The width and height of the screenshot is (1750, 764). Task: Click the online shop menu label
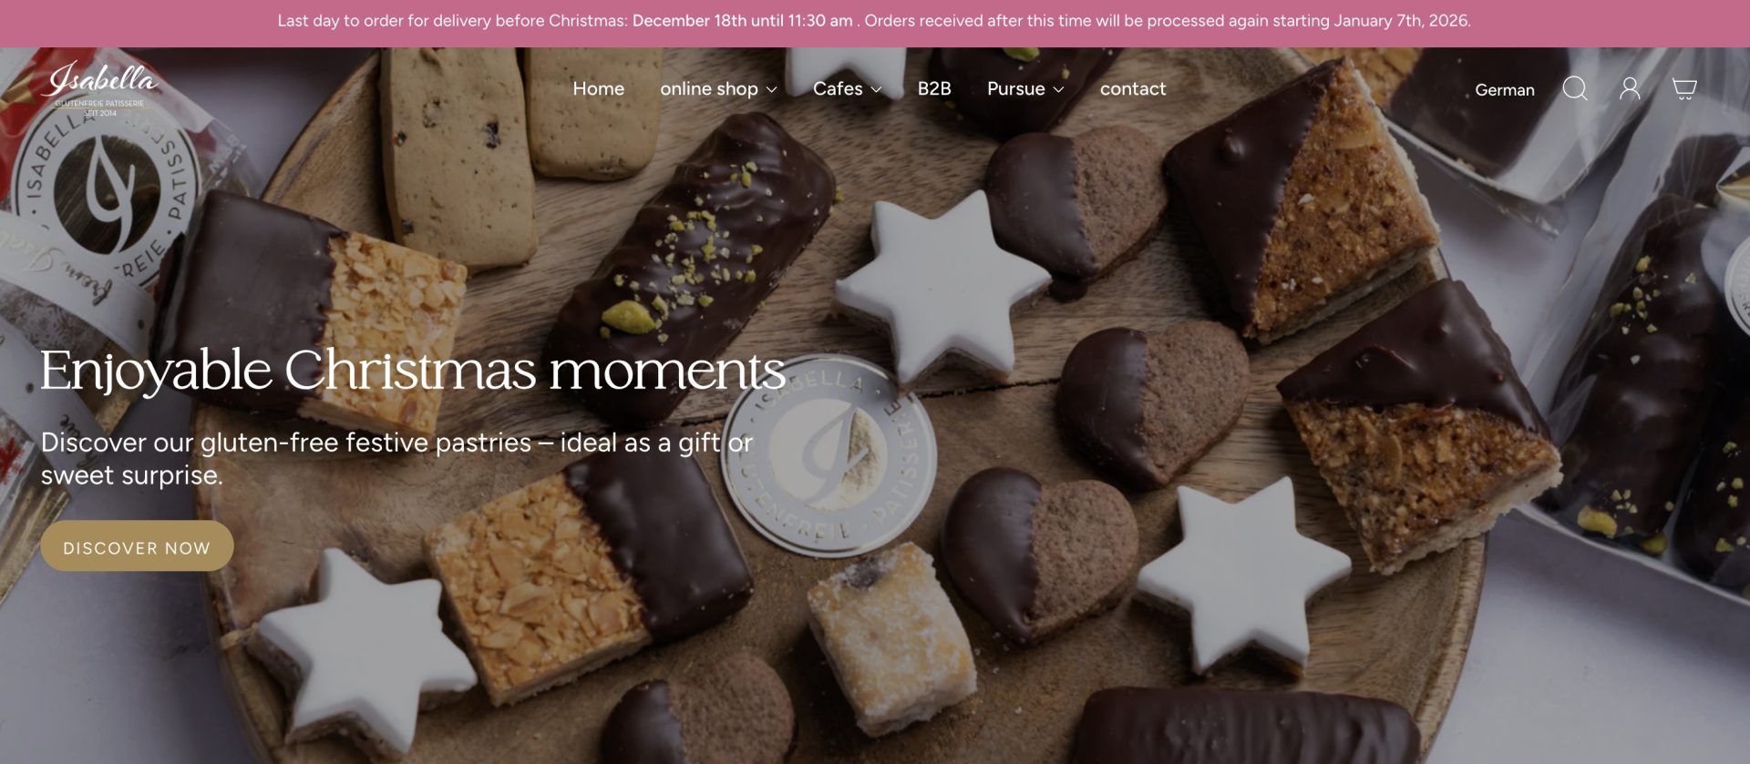click(708, 88)
